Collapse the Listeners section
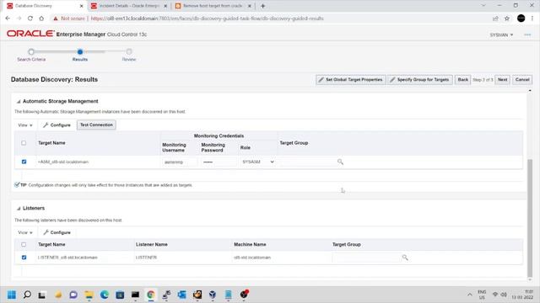This screenshot has width=540, height=303. click(19, 208)
